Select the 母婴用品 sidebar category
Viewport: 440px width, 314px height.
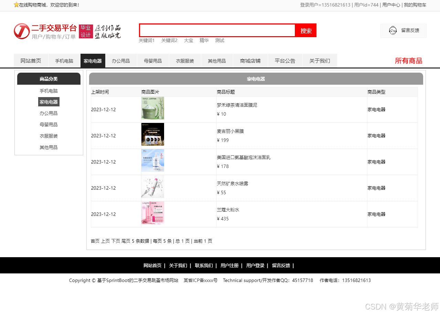click(x=49, y=124)
